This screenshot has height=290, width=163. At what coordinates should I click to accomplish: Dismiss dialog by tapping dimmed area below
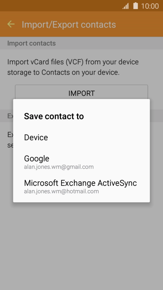(x=81, y=244)
